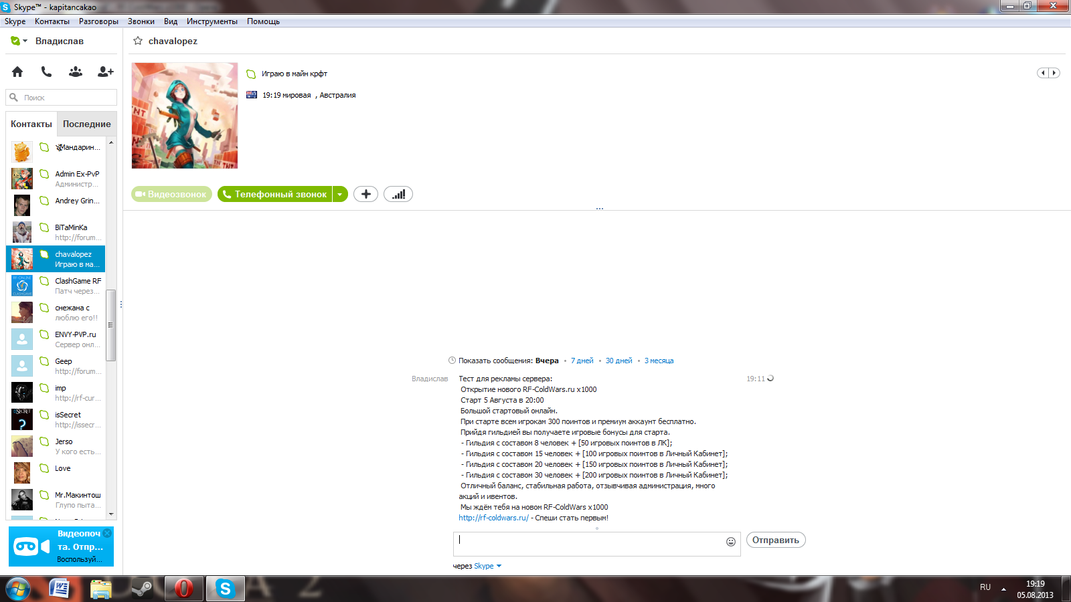Screen dimensions: 1071x602
Task: Open the RU language indicator
Action: coord(985,587)
